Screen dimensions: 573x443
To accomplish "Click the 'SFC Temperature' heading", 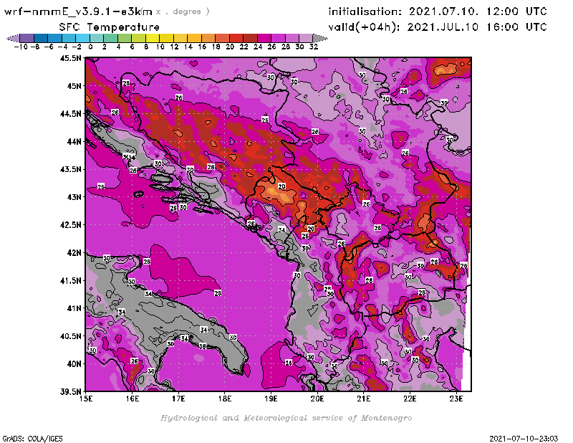I will (110, 27).
